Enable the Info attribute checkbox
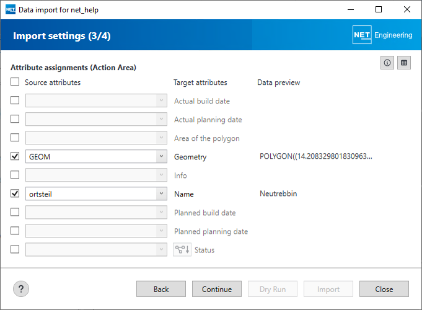Viewport: 422px width, 310px height. [15, 175]
